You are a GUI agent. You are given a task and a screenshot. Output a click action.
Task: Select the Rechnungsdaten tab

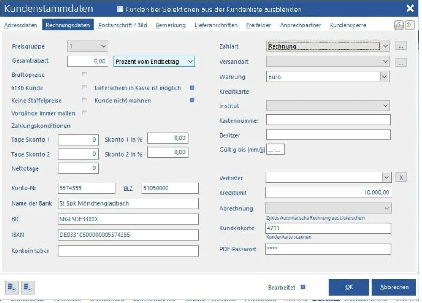(68, 25)
